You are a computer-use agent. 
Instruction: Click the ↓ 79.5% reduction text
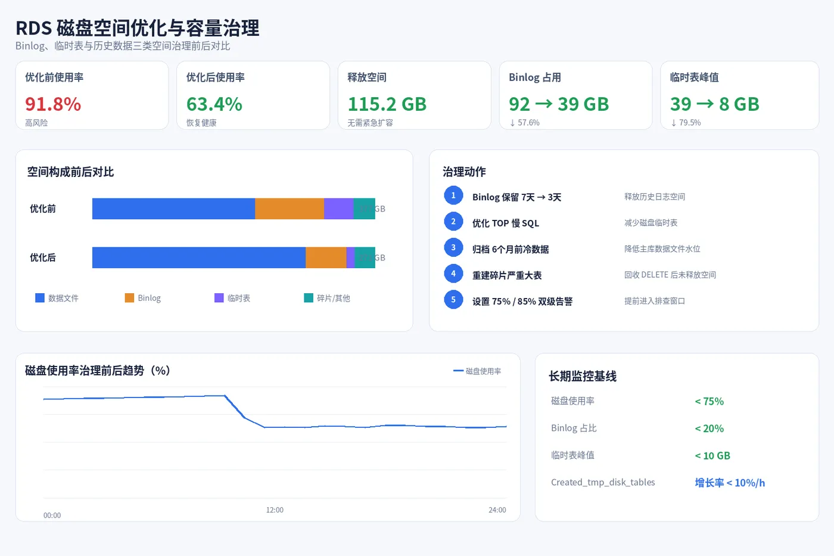(x=686, y=123)
